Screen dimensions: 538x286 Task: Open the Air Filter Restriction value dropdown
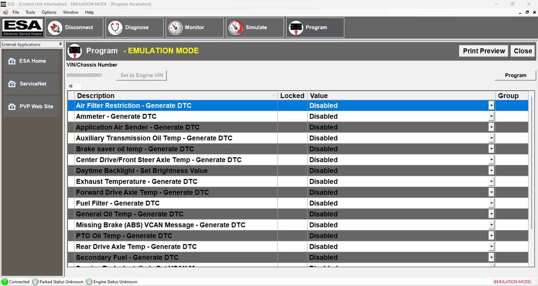[x=491, y=105]
